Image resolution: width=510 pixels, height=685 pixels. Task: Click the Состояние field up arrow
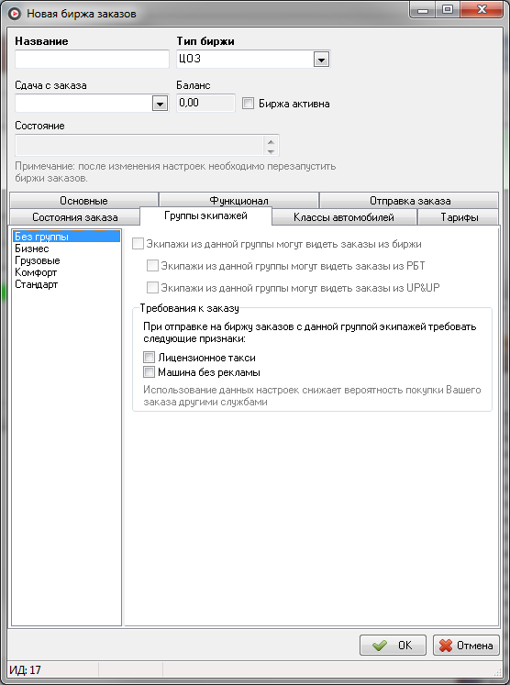pyautogui.click(x=271, y=142)
